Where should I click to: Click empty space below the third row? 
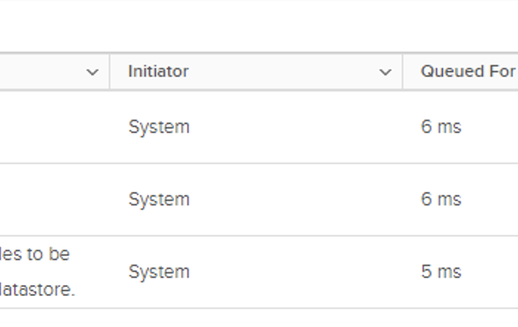pyautogui.click(x=259, y=319)
